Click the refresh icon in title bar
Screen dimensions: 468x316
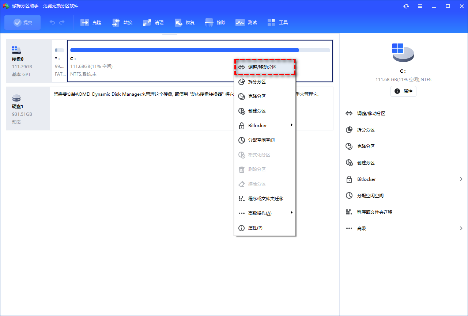(406, 6)
